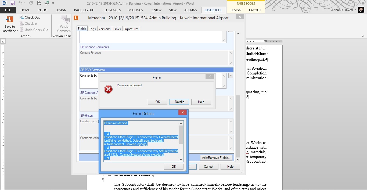367x190 pixels.
Task: Open Print Preview from Quick Access Toolbar
Action: pos(39,3)
